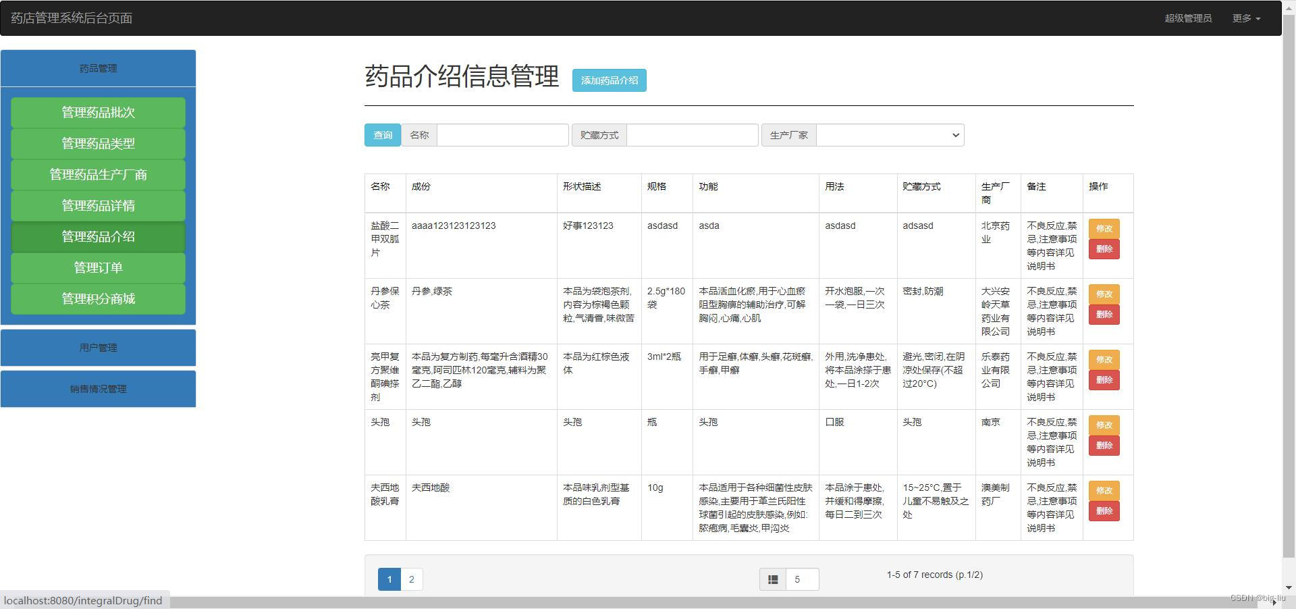Click the 添加药品介绍 button
Screen dimensions: 1296x609
point(608,80)
